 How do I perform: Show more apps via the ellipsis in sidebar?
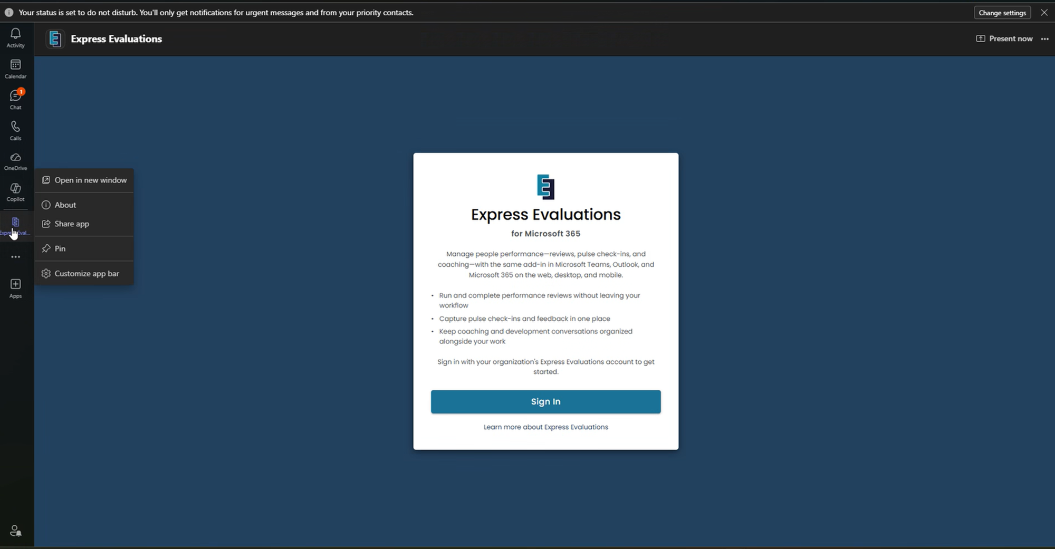[x=15, y=257]
